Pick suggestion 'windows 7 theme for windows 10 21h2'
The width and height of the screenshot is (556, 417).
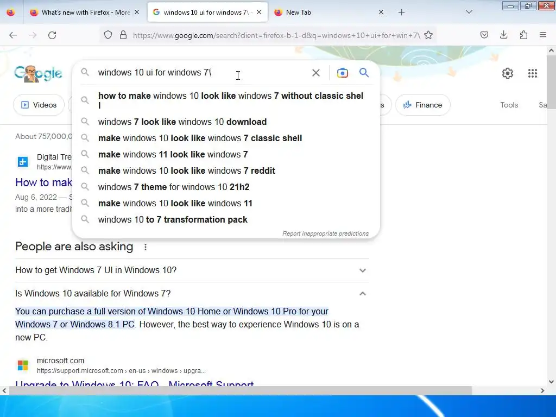(226, 187)
